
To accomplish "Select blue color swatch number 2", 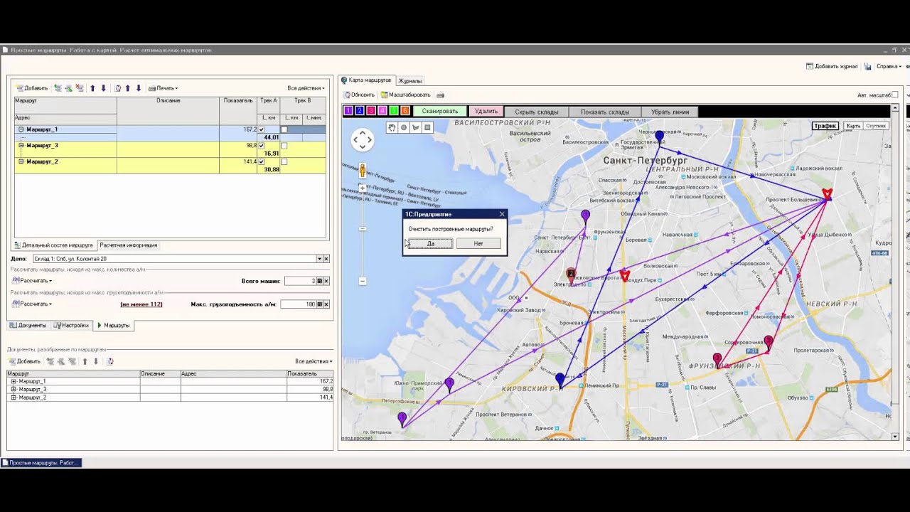I will click(x=360, y=110).
